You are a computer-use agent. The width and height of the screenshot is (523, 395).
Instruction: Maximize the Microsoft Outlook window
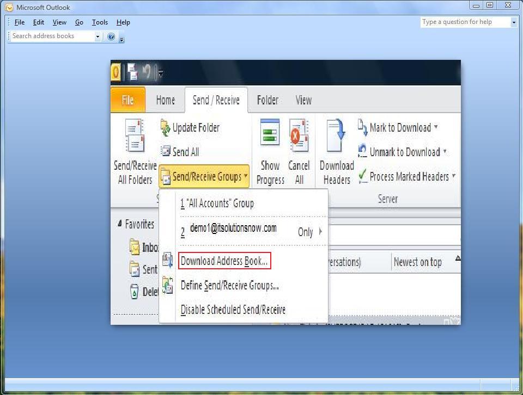(x=490, y=5)
